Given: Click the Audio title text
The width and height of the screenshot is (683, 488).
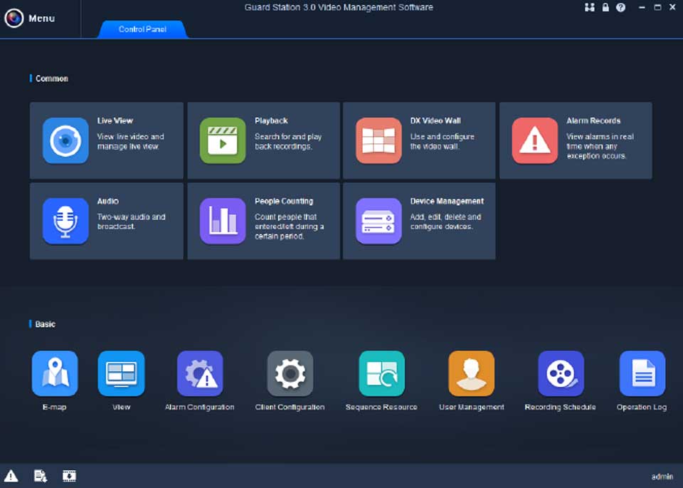Looking at the screenshot, I should pos(107,201).
